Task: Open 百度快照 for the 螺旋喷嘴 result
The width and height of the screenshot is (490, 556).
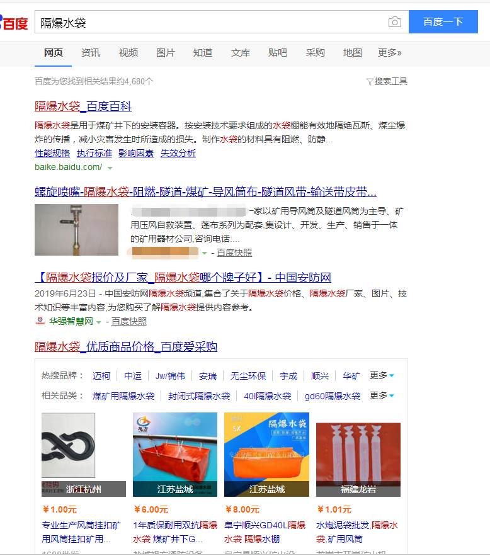Action: (x=234, y=253)
